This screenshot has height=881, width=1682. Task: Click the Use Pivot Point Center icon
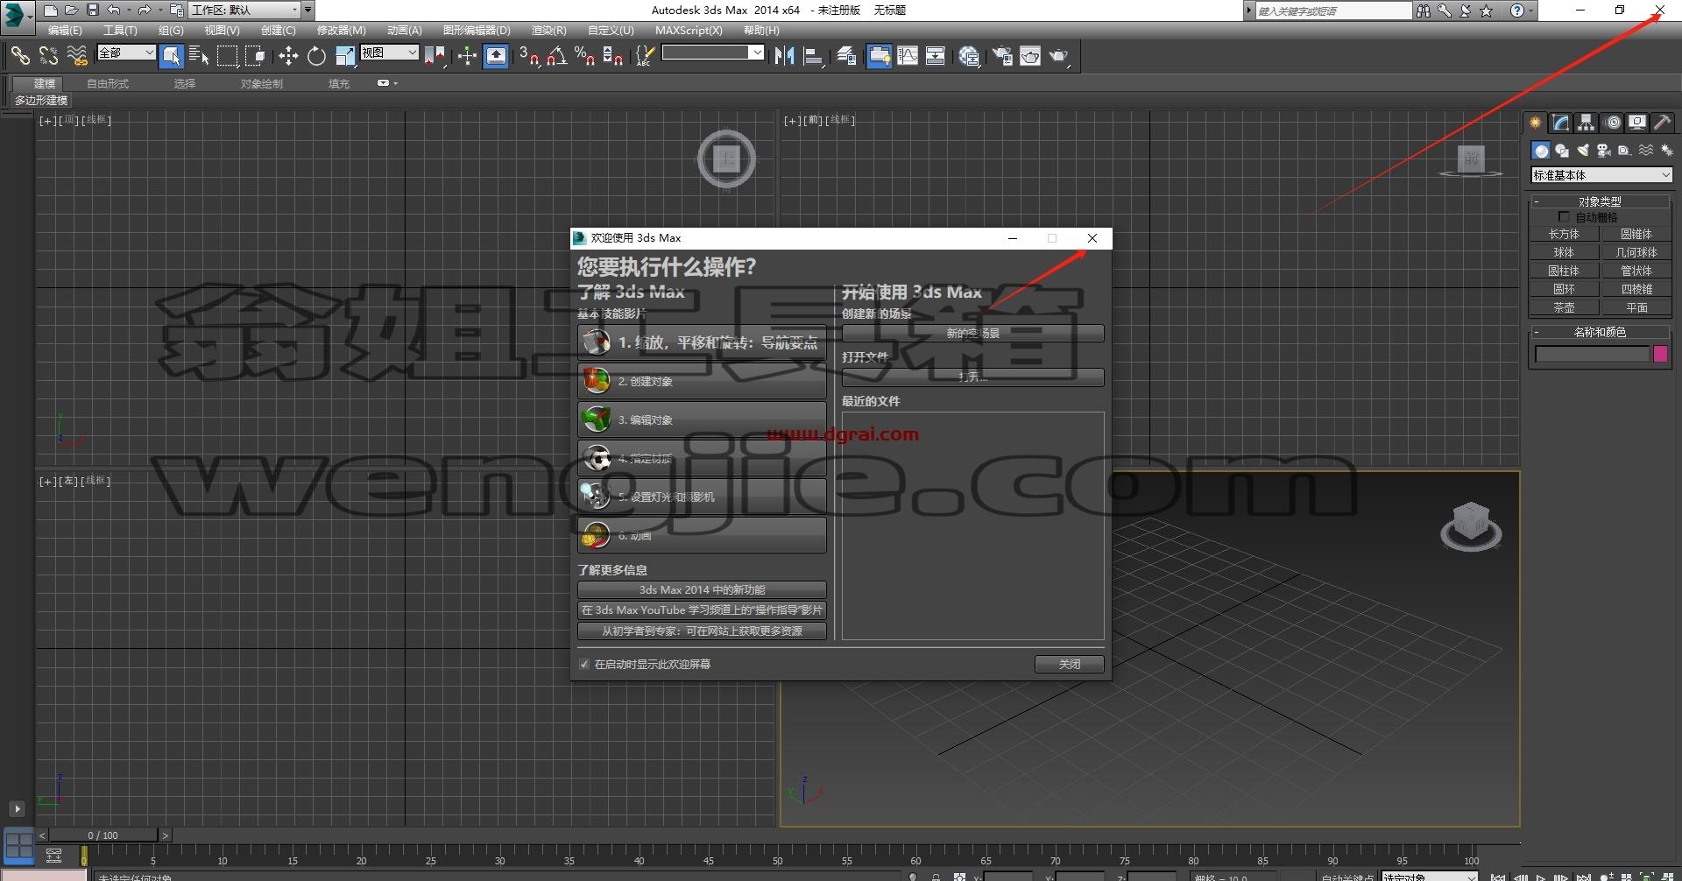click(x=435, y=56)
